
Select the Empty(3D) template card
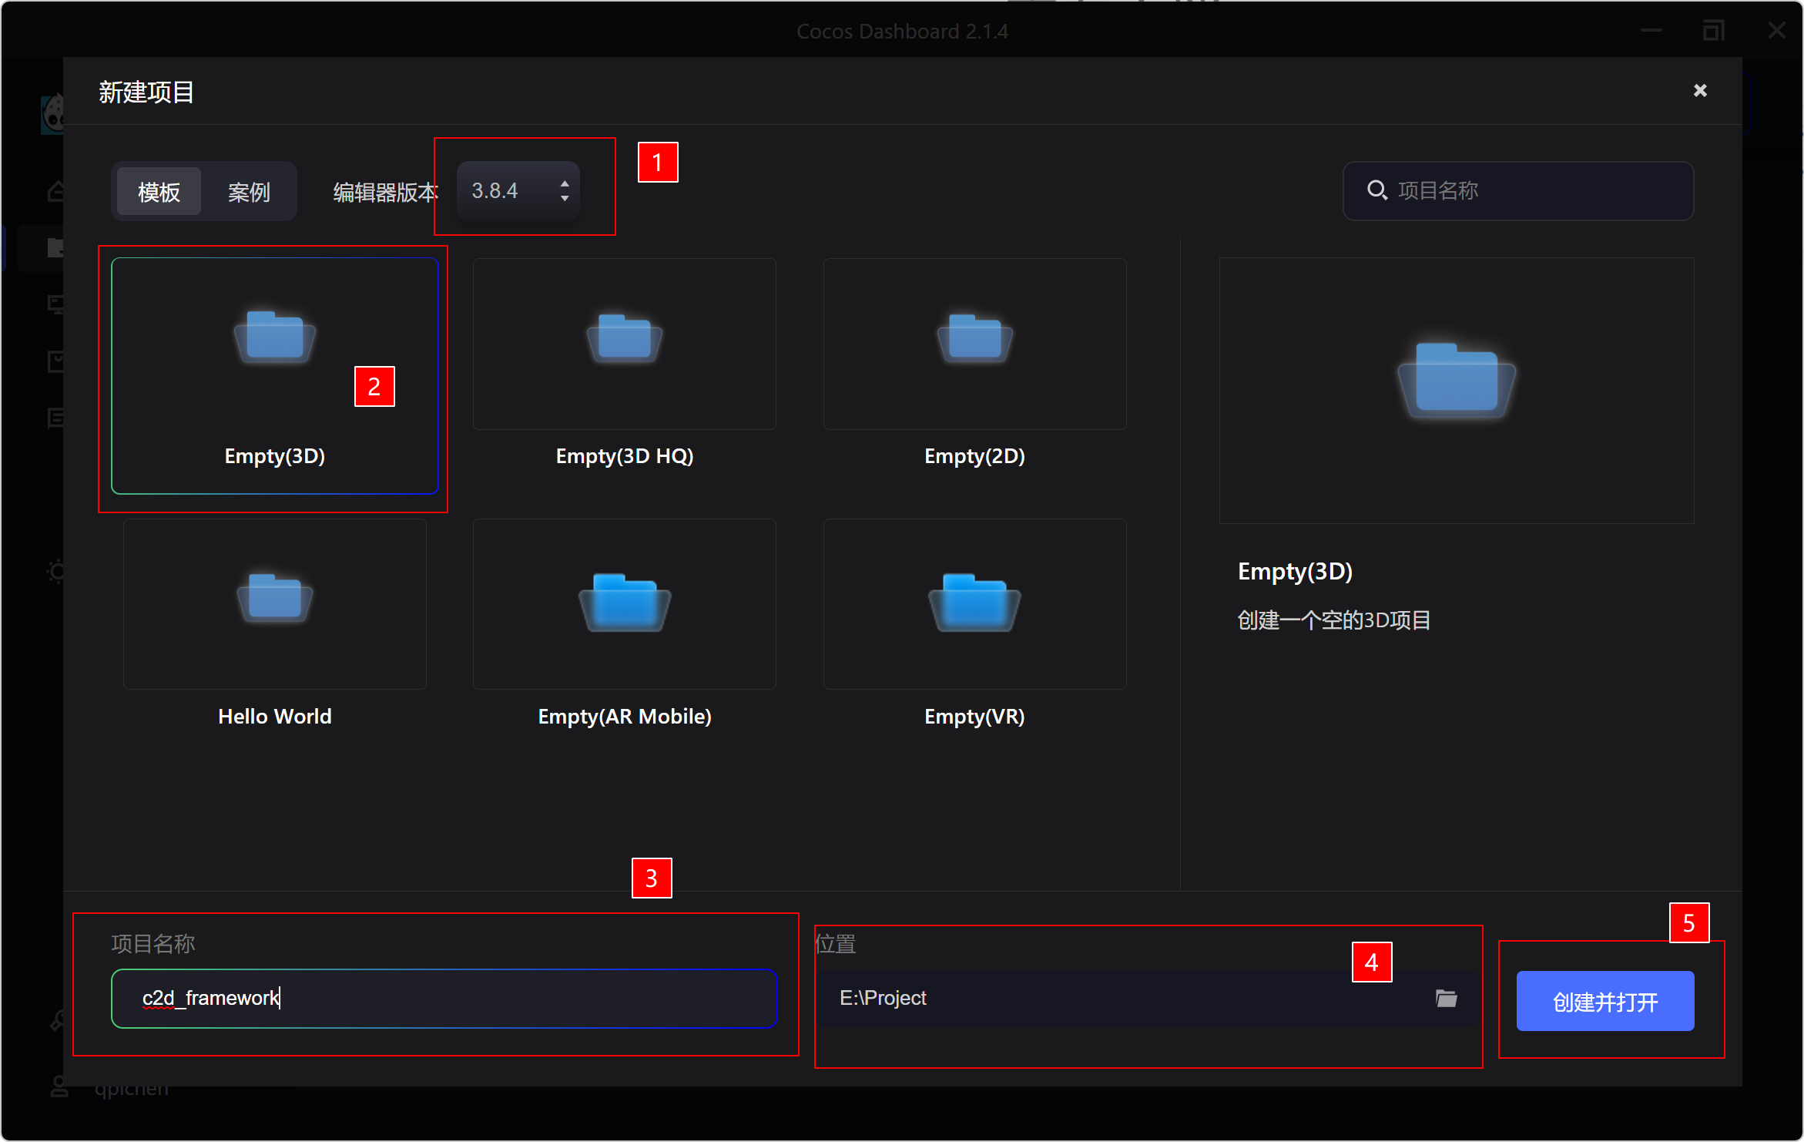[x=275, y=375]
